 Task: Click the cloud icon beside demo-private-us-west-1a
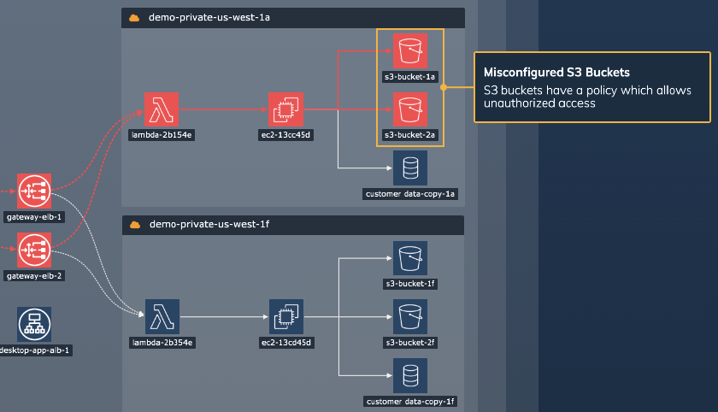click(x=134, y=18)
